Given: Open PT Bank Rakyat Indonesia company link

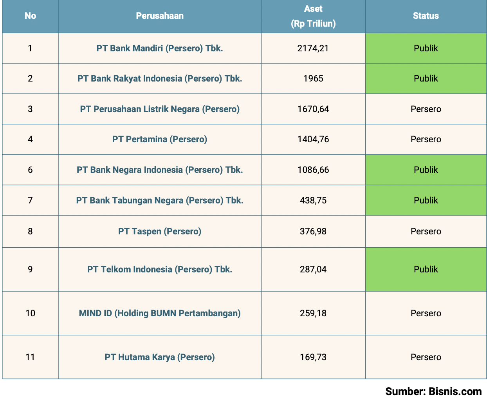Looking at the screenshot, I should coord(160,78).
